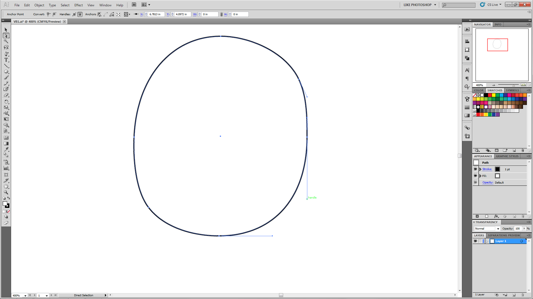
Task: Pick the red swatch in Swatches panel
Action: click(490, 95)
